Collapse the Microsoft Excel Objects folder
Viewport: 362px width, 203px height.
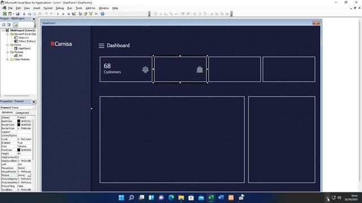(x=7, y=34)
